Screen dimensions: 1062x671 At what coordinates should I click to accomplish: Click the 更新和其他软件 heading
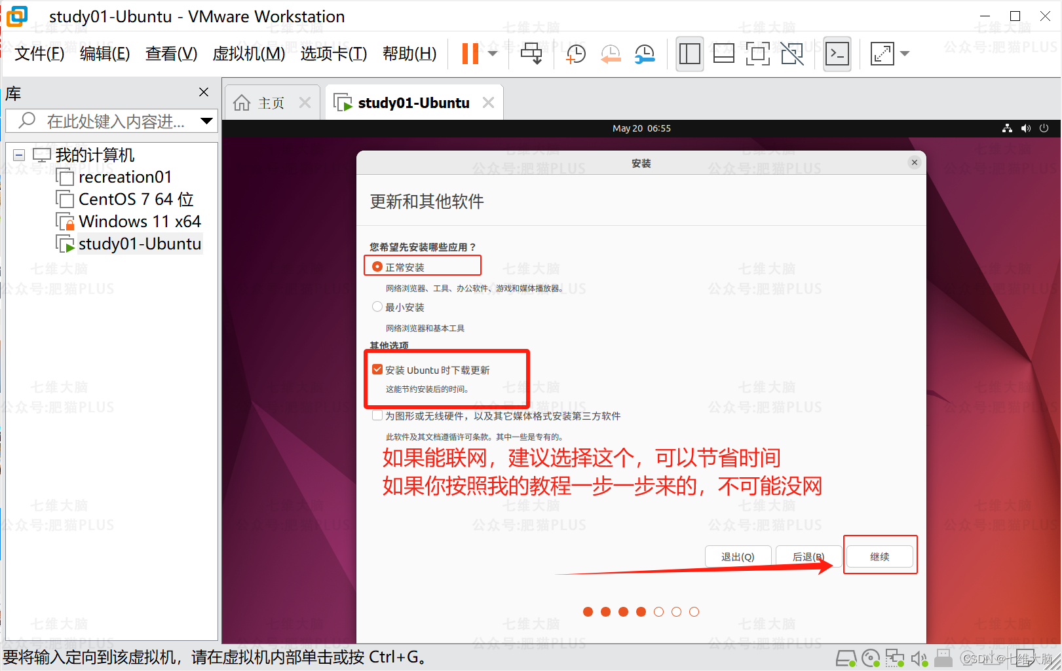point(427,202)
